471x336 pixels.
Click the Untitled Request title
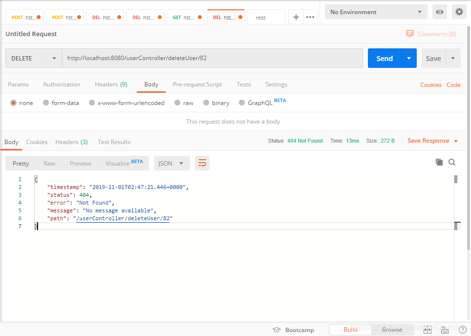31,34
